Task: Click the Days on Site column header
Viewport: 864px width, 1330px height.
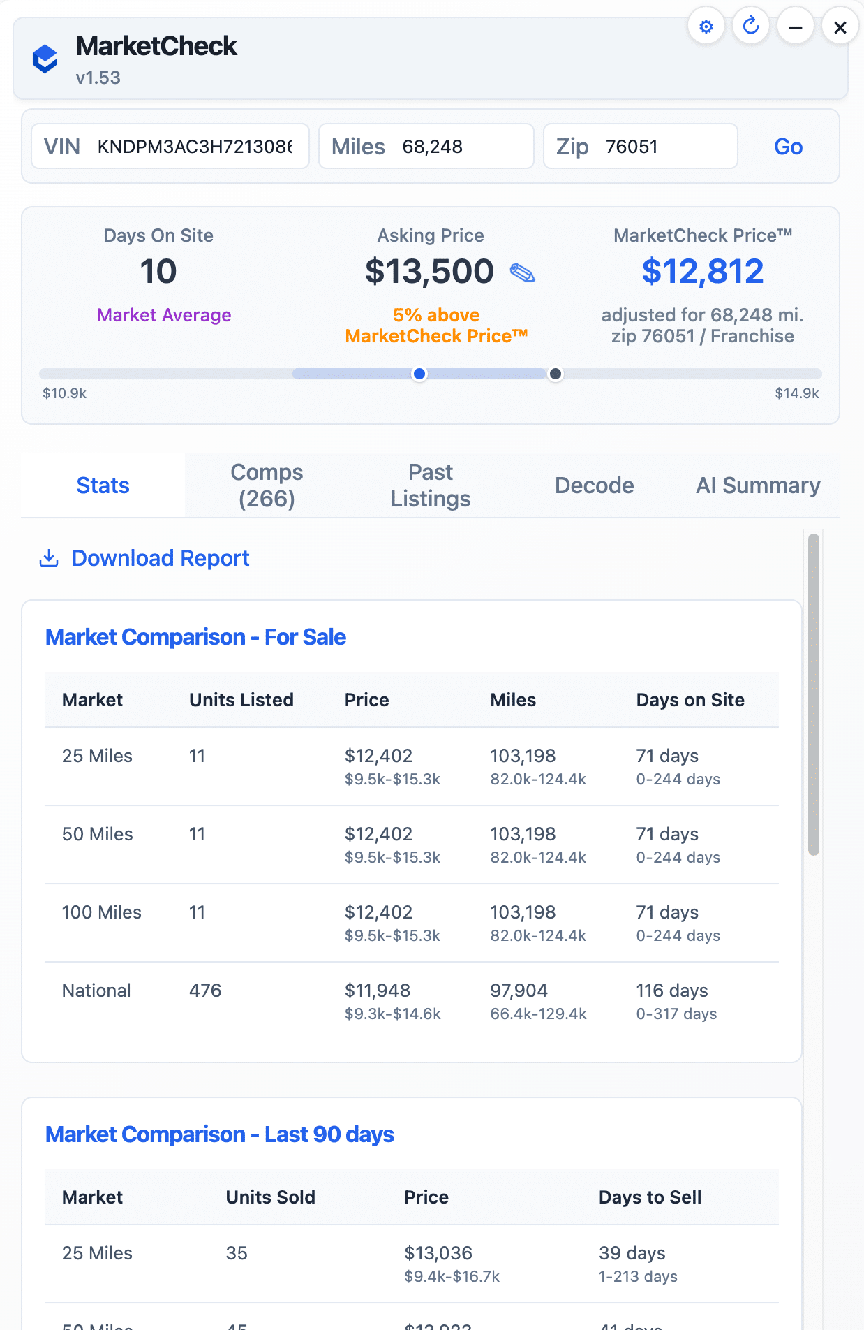Action: pos(690,700)
